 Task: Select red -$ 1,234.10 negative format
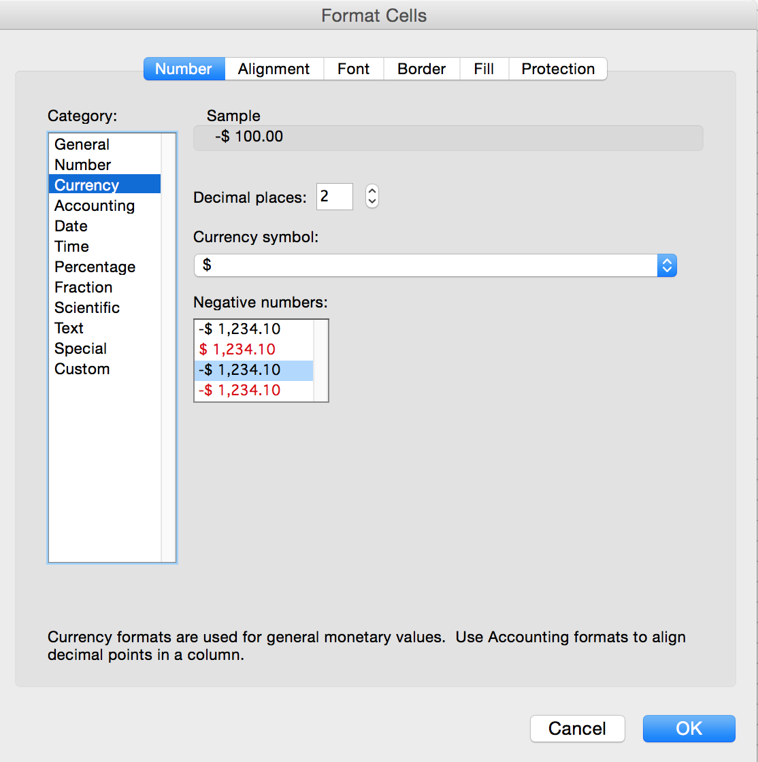point(254,391)
